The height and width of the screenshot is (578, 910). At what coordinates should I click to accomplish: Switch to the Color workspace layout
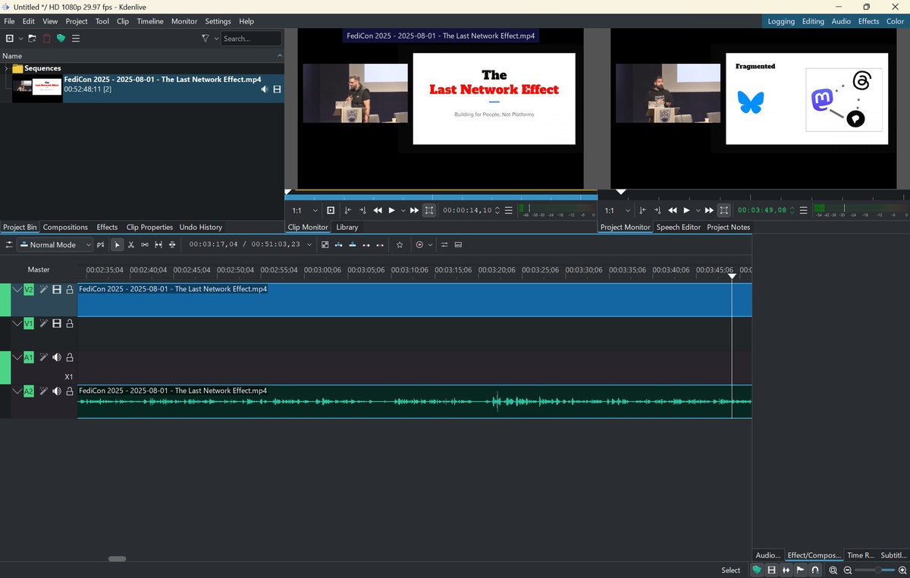[x=895, y=21]
